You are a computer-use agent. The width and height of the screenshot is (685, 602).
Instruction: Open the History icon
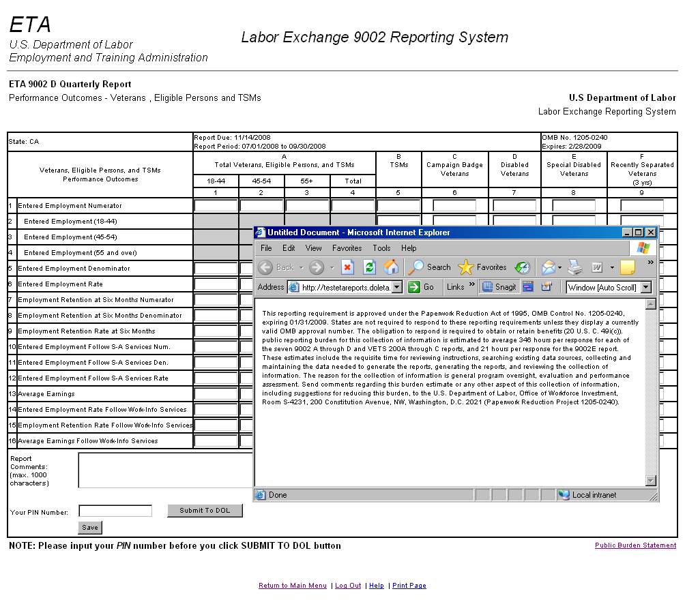point(523,267)
